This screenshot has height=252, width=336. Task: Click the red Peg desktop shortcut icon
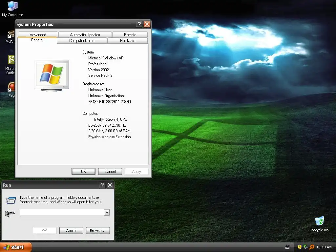11,90
